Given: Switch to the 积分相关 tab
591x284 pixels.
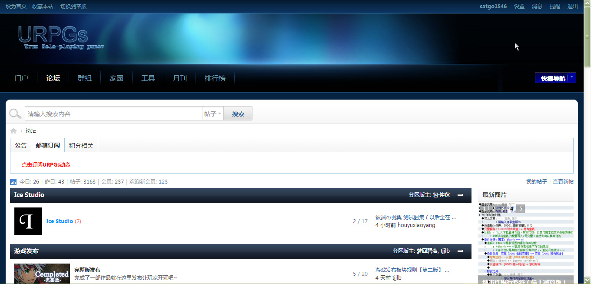Looking at the screenshot, I should 81,146.
